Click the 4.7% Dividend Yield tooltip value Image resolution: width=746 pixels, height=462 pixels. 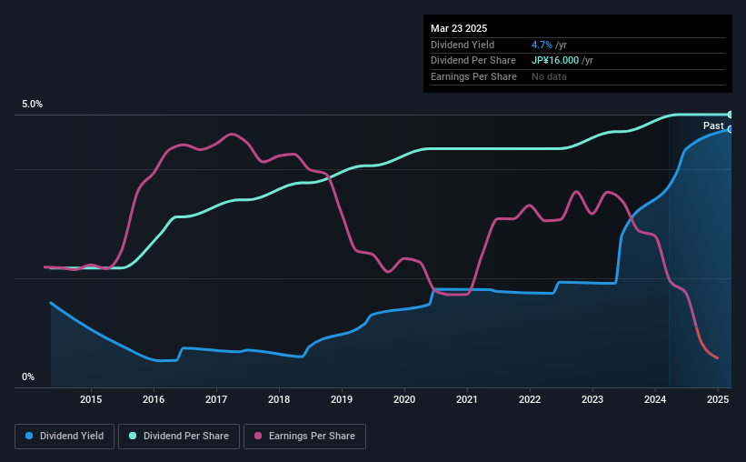click(542, 45)
